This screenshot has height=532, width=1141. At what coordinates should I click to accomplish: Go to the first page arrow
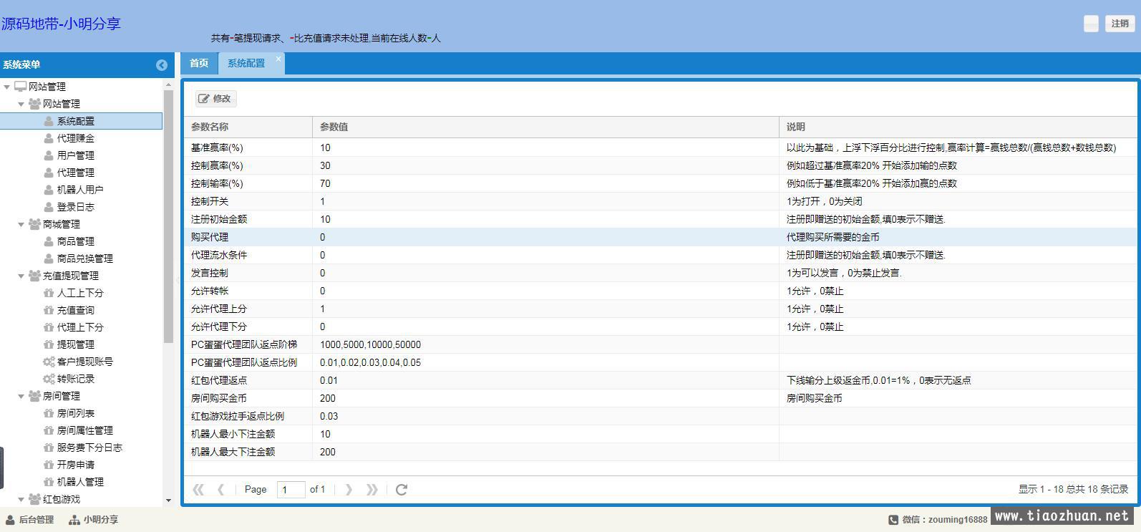[x=198, y=490]
